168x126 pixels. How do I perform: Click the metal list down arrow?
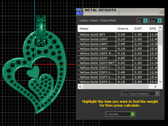[x=160, y=82]
